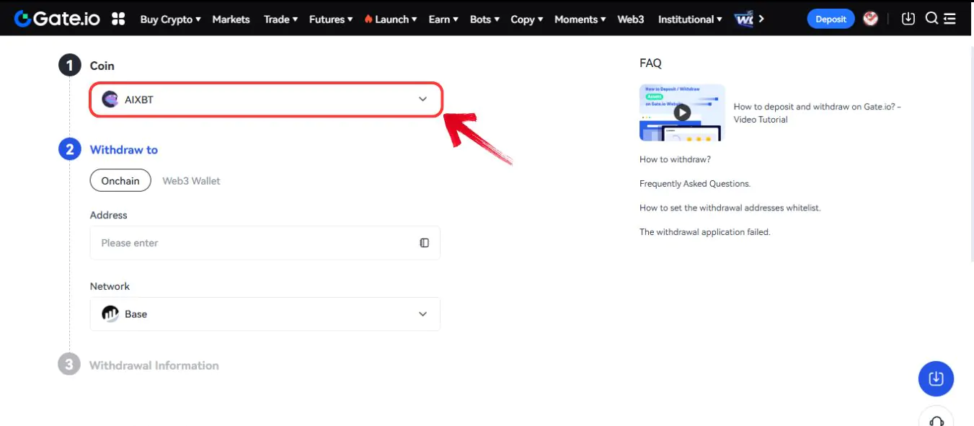Open the customer support headset icon
The image size is (974, 426).
[x=937, y=420]
